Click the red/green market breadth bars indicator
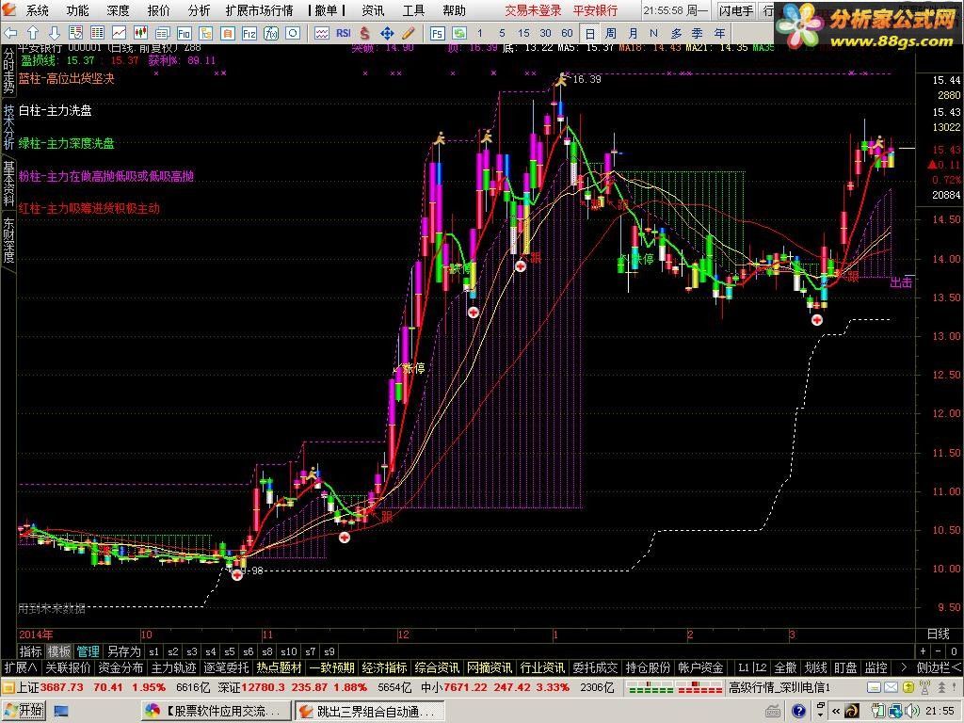The image size is (964, 723). 675,687
